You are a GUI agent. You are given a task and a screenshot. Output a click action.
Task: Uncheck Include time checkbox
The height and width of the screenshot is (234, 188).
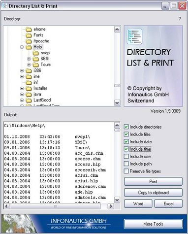(x=126, y=149)
